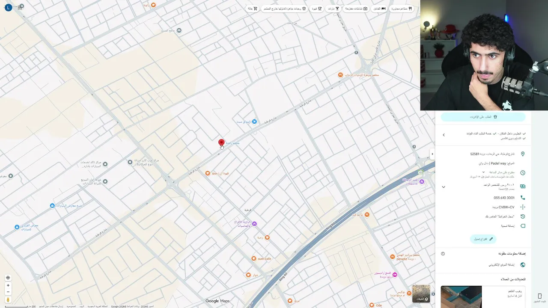This screenshot has height=308, width=548.
Task: Click the clock icon for opening hours
Action: click(523, 173)
